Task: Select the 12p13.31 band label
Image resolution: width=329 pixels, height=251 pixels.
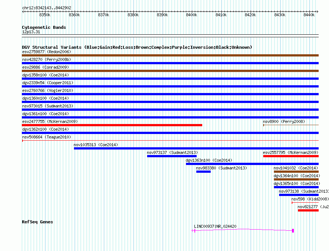Action: point(31,32)
